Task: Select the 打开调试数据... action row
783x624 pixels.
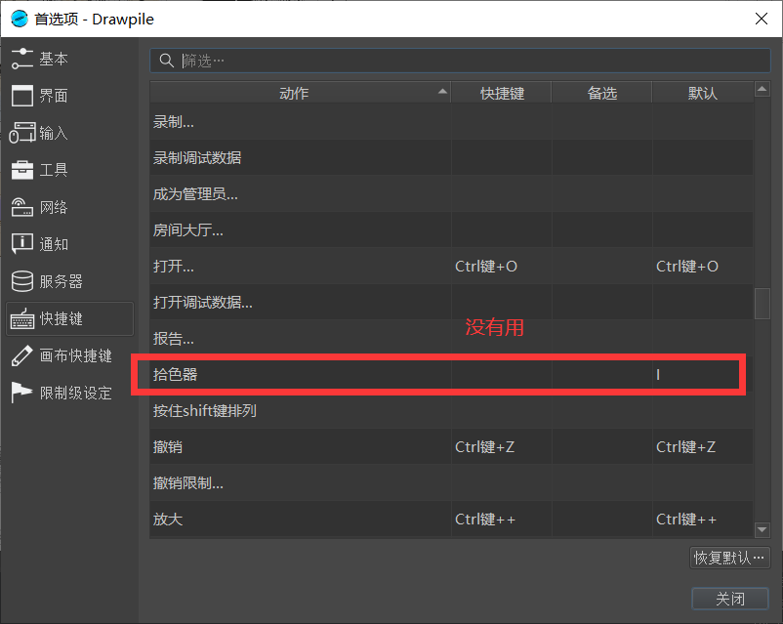Action: [451, 303]
